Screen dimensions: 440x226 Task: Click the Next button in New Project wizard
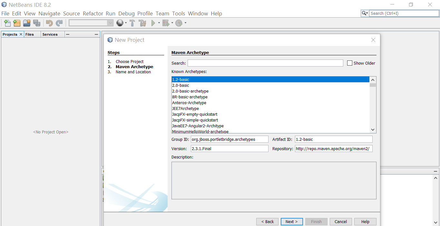click(x=291, y=221)
